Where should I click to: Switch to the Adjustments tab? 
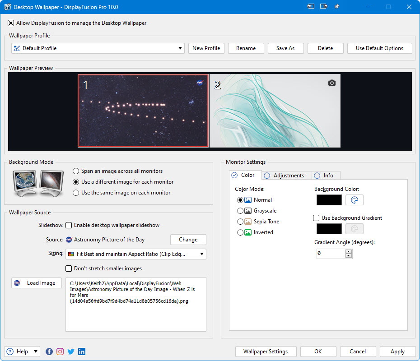click(286, 175)
